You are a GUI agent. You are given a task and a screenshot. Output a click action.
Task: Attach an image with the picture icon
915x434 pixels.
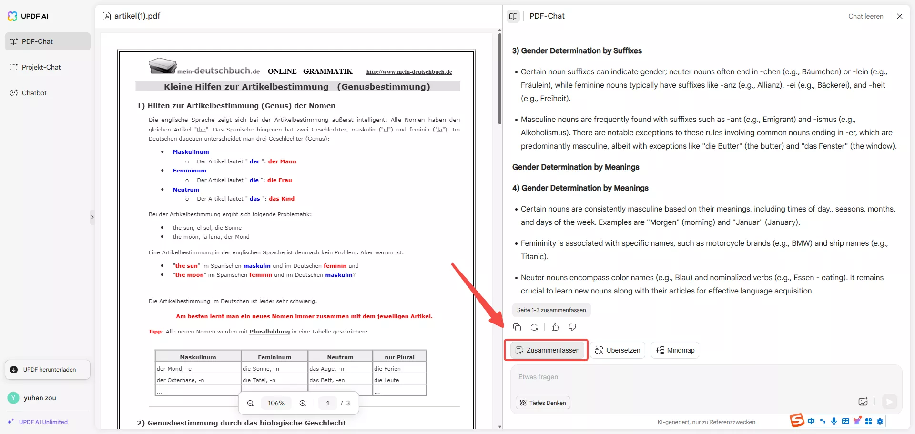863,402
